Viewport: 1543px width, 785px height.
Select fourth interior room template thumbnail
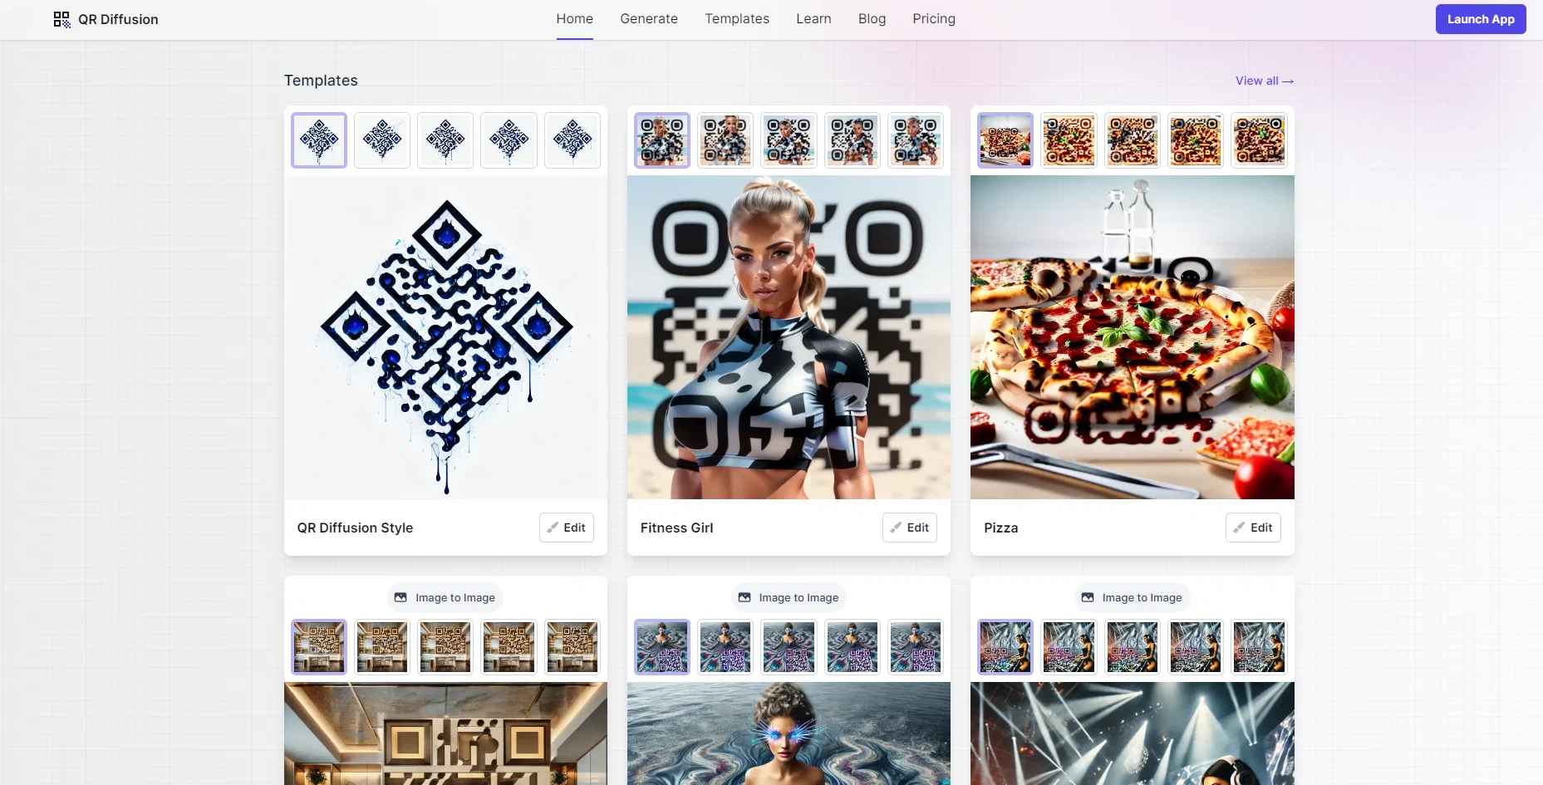(509, 647)
